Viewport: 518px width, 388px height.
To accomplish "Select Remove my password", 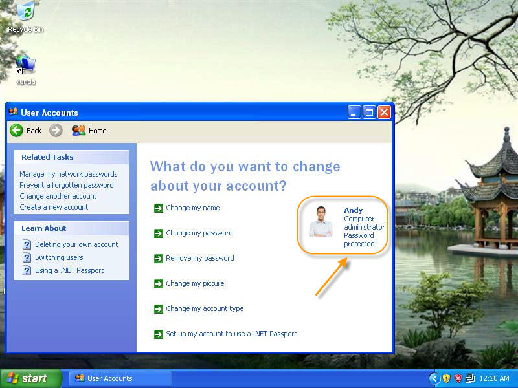I will (200, 258).
